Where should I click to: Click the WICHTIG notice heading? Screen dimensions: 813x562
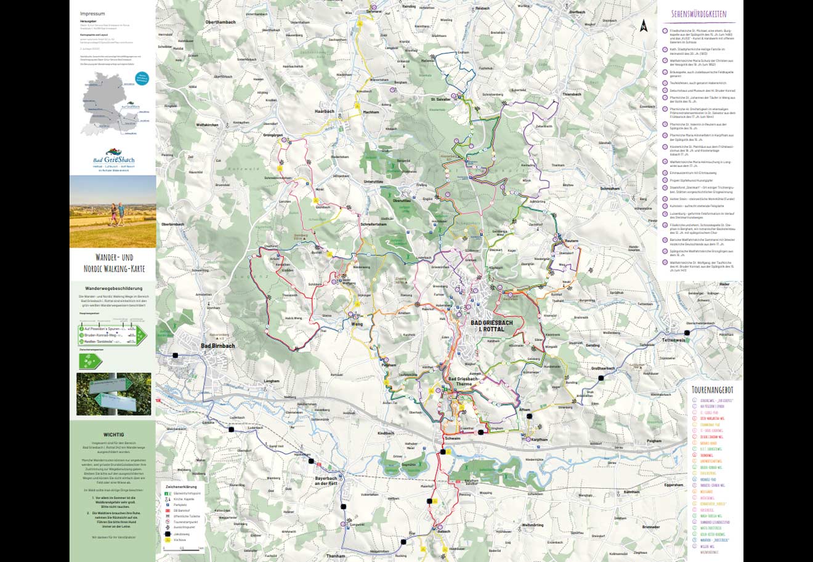tap(113, 434)
